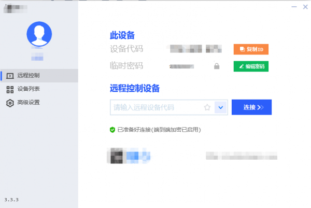Click the green shield status icon
The width and height of the screenshot is (311, 208).
[x=112, y=130]
